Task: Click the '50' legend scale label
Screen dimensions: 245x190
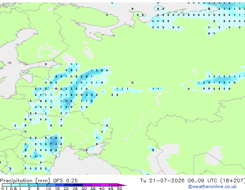Action: (x=120, y=188)
